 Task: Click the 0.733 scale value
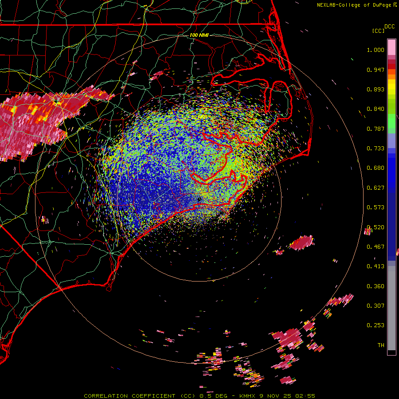[376, 149]
